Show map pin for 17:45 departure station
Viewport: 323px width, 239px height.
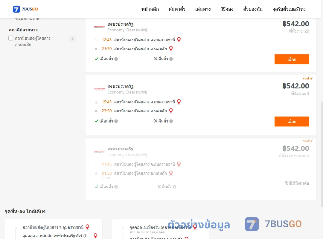point(179,164)
